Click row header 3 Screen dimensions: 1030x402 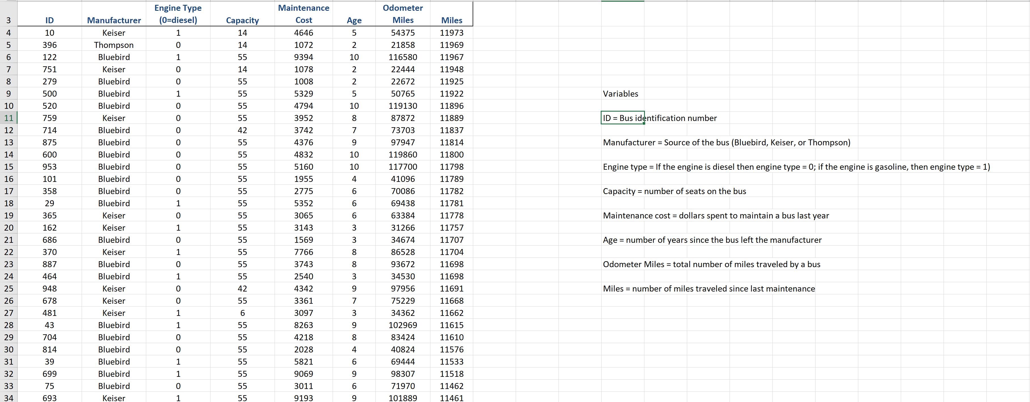pos(9,20)
